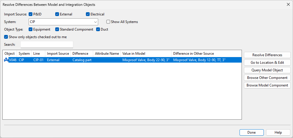The height and width of the screenshot is (138, 293).
Task: Uncheck the P&ID import source checkbox
Action: pyautogui.click(x=31, y=14)
